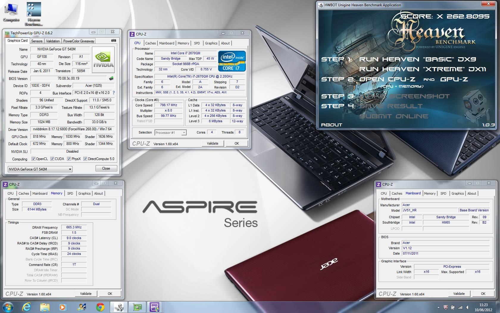Open Windows Explorer folder in taskbar

coord(45,307)
